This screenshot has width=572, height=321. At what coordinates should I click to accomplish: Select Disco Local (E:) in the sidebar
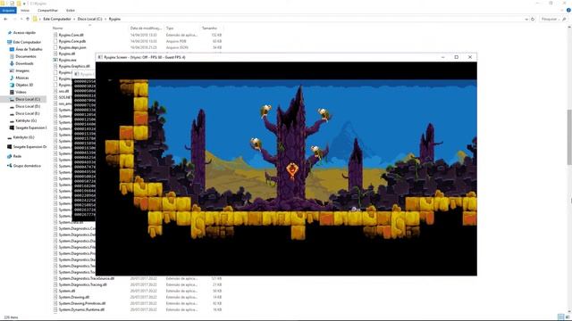coord(28,113)
